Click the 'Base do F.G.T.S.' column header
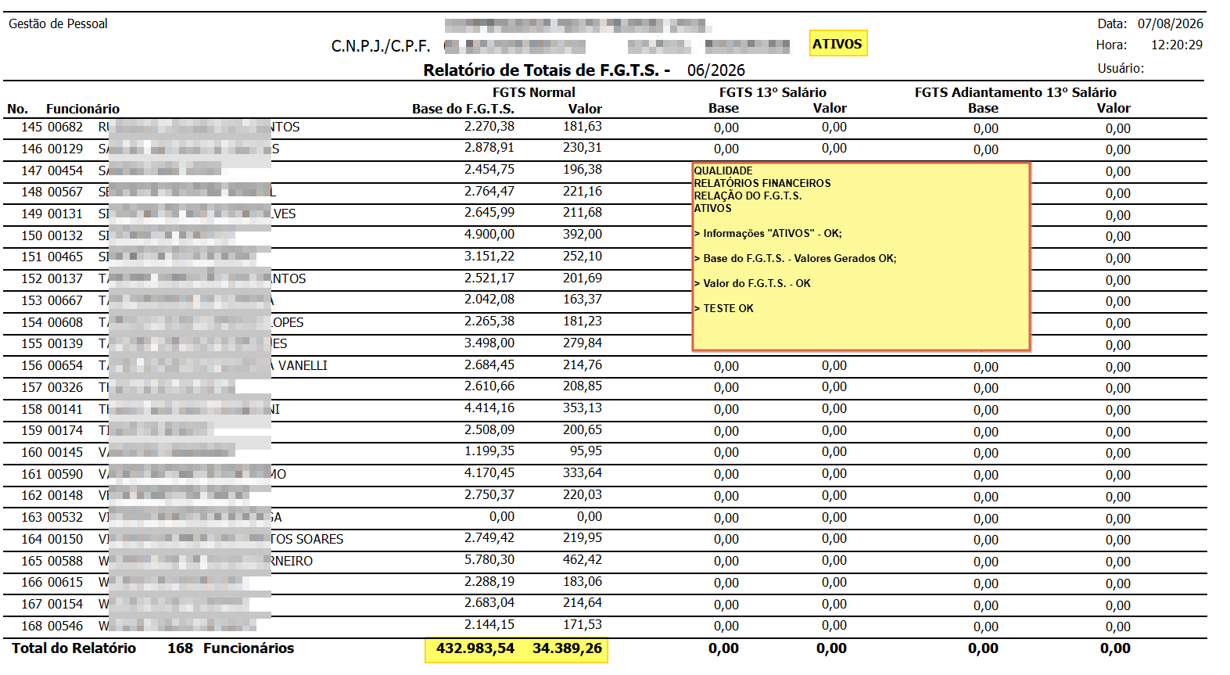The image size is (1230, 675). (463, 109)
